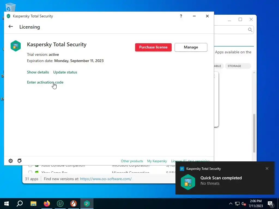Viewport: 279px width, 209px height.
Task: Open the red circle app in taskbar
Action: coord(74,204)
